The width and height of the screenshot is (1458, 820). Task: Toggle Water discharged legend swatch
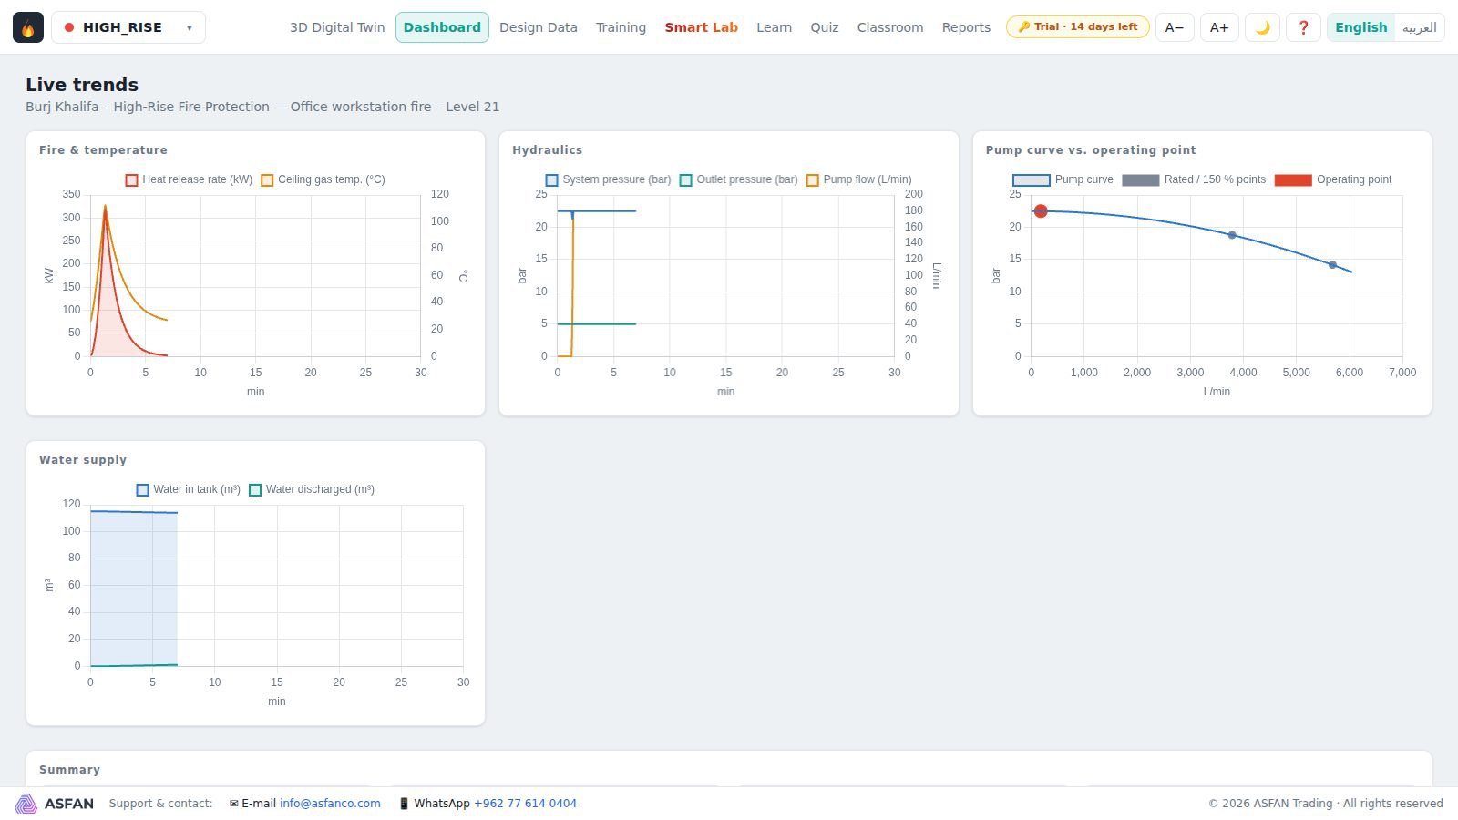click(x=255, y=490)
